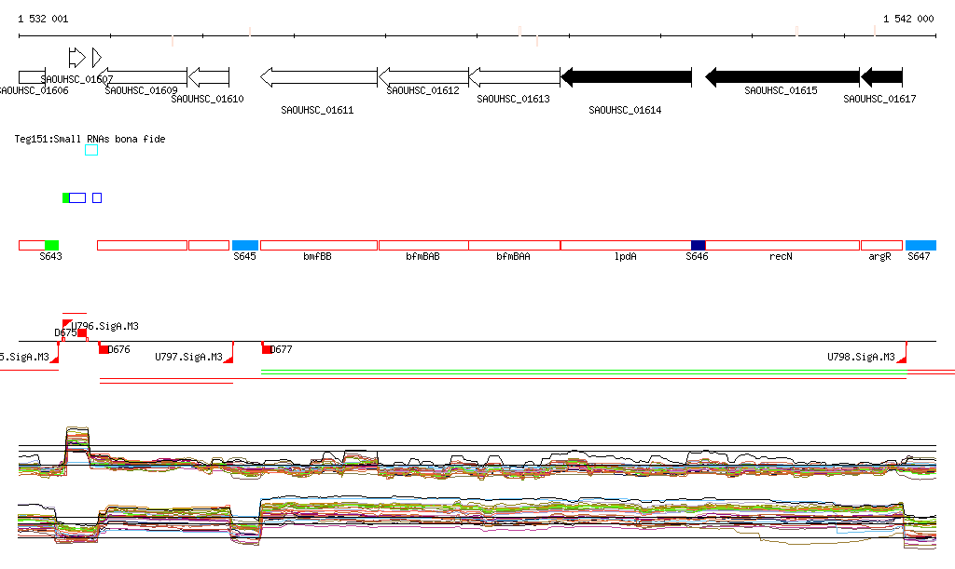Click the small blue outlined square
Image resolution: width=955 pixels, height=569 pixels.
(x=97, y=197)
